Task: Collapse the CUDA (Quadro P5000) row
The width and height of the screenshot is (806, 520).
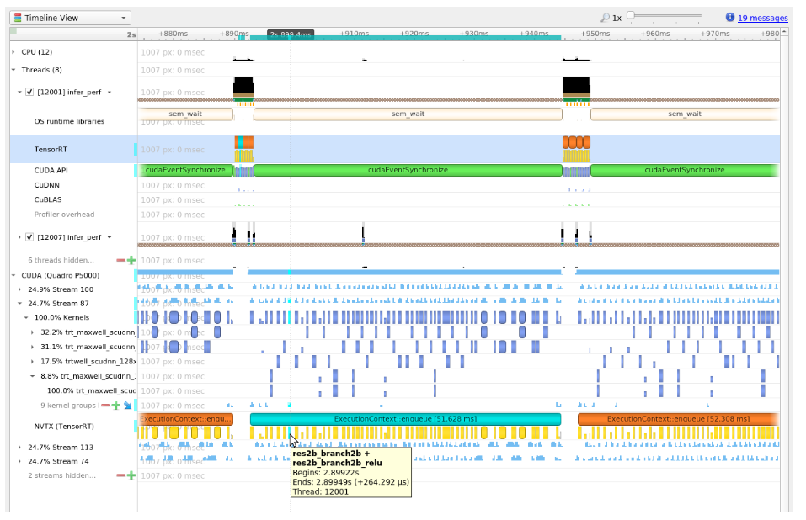Action: tap(13, 274)
